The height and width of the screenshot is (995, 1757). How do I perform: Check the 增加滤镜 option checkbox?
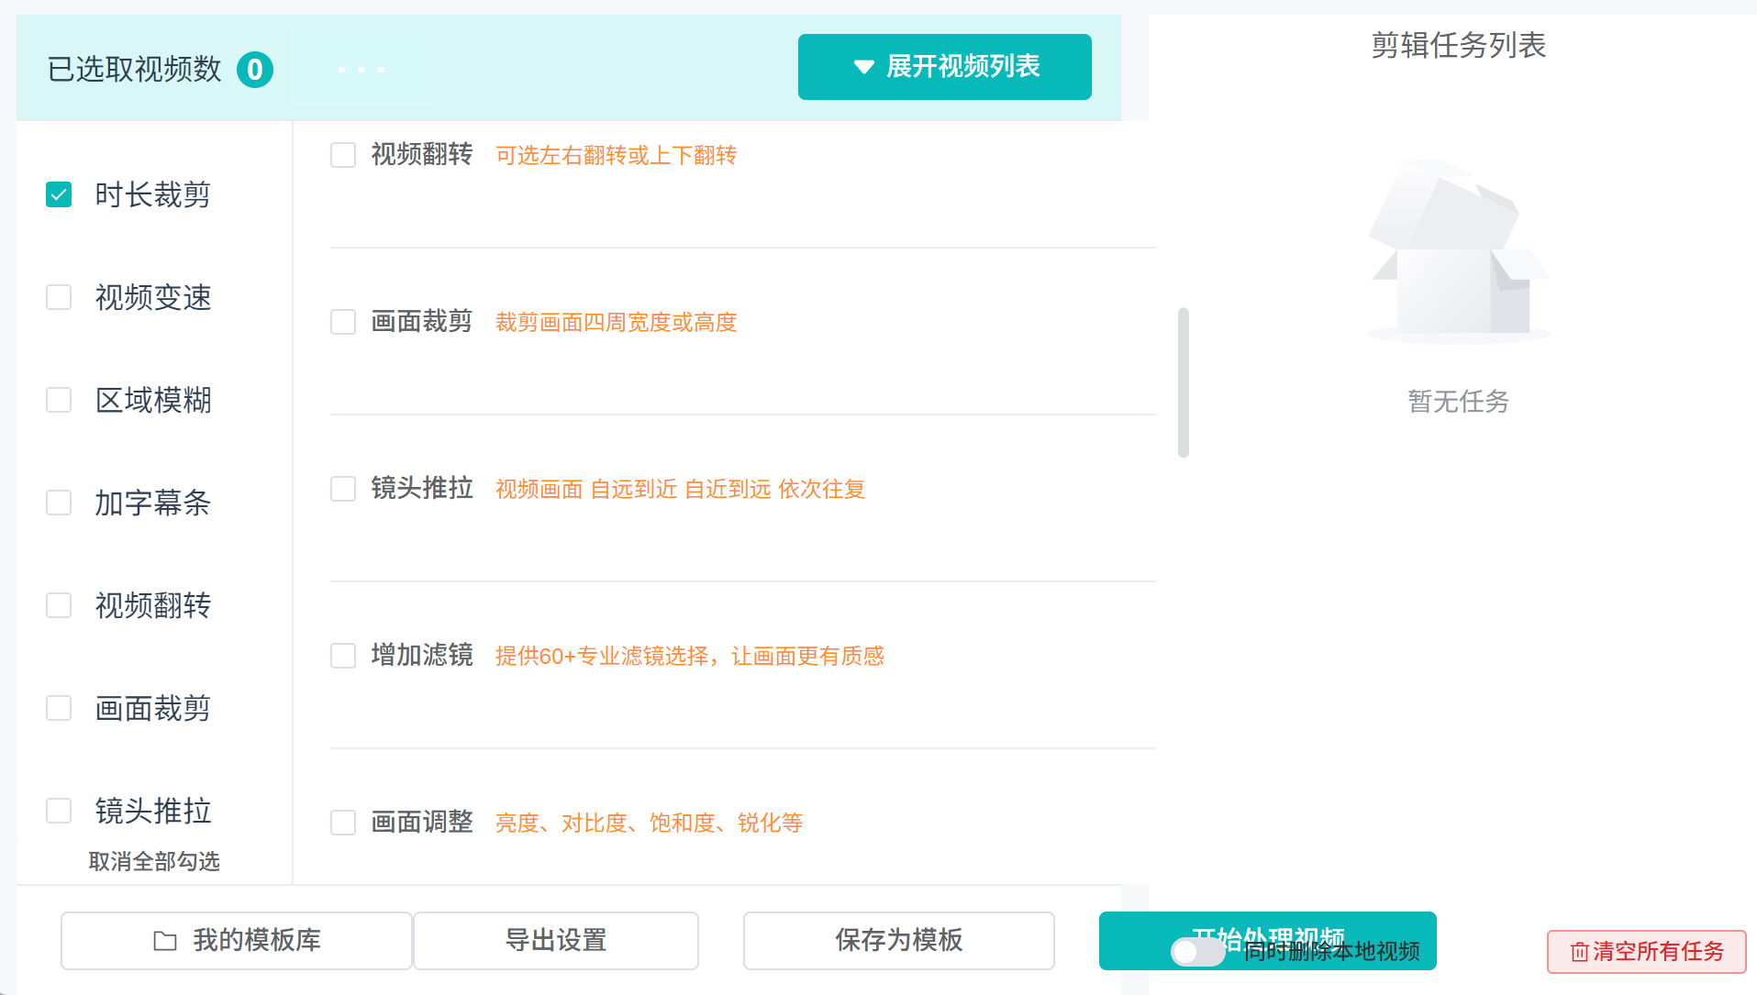click(343, 656)
